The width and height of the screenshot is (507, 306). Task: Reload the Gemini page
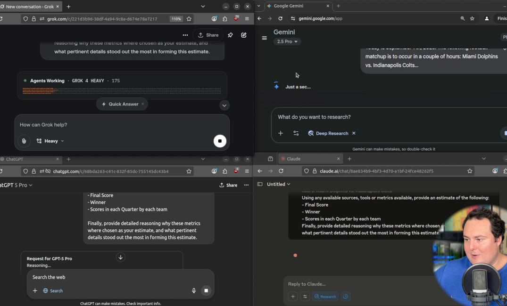click(x=280, y=18)
